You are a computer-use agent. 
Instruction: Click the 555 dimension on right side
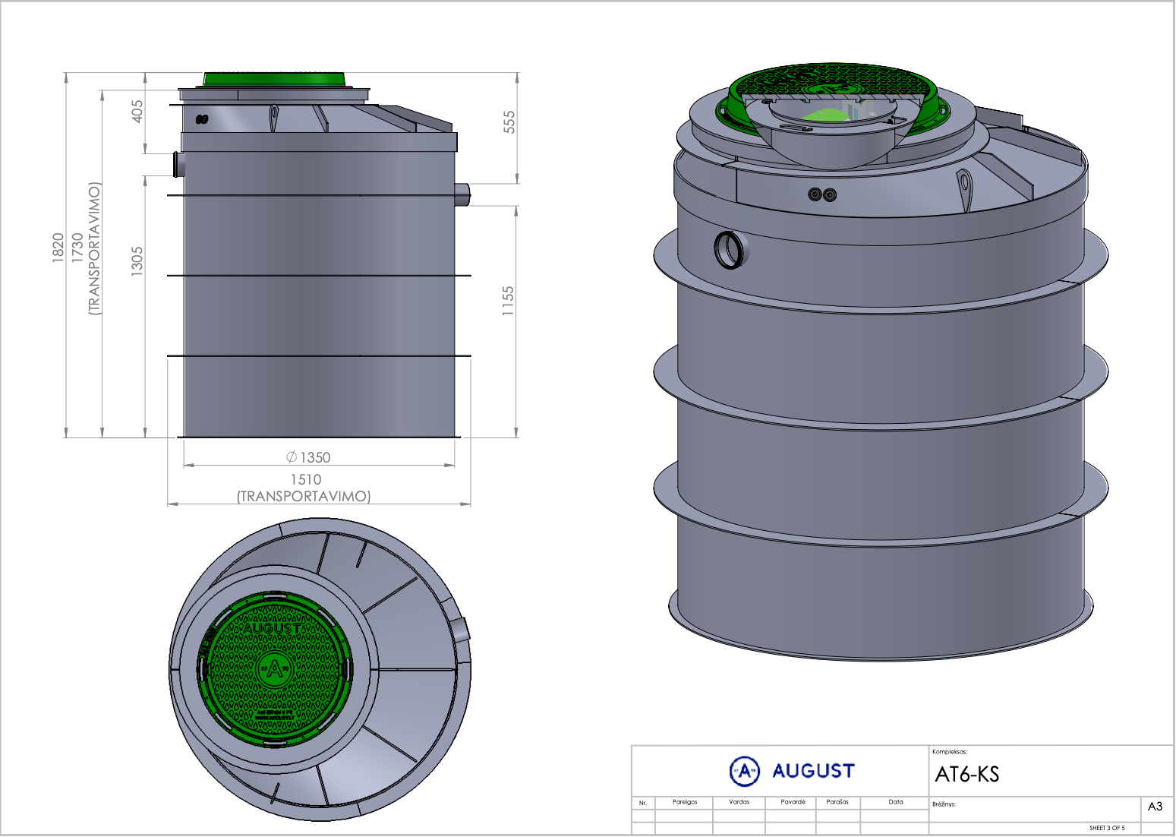[x=509, y=122]
